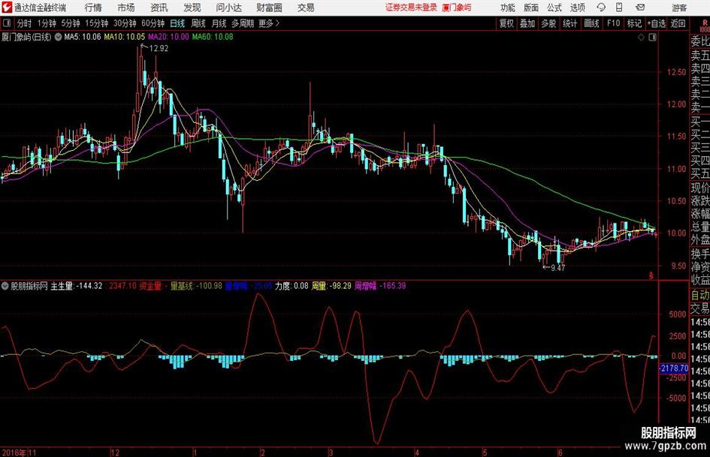Click the 游客 user account label
This screenshot has width=710, height=457.
(x=679, y=8)
